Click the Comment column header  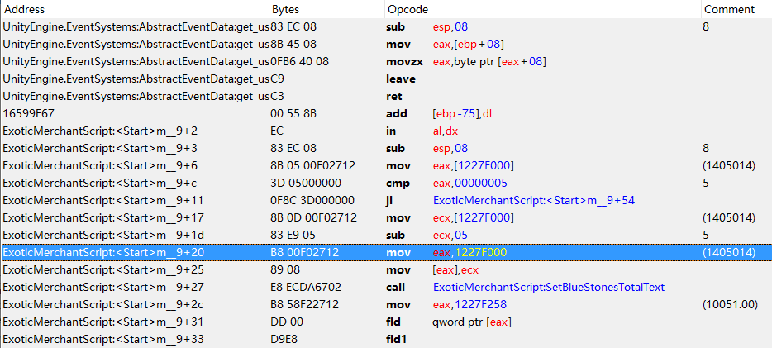coord(728,9)
